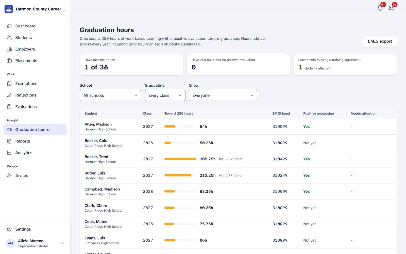Click 'incl. 177h prior' note

[231, 175]
